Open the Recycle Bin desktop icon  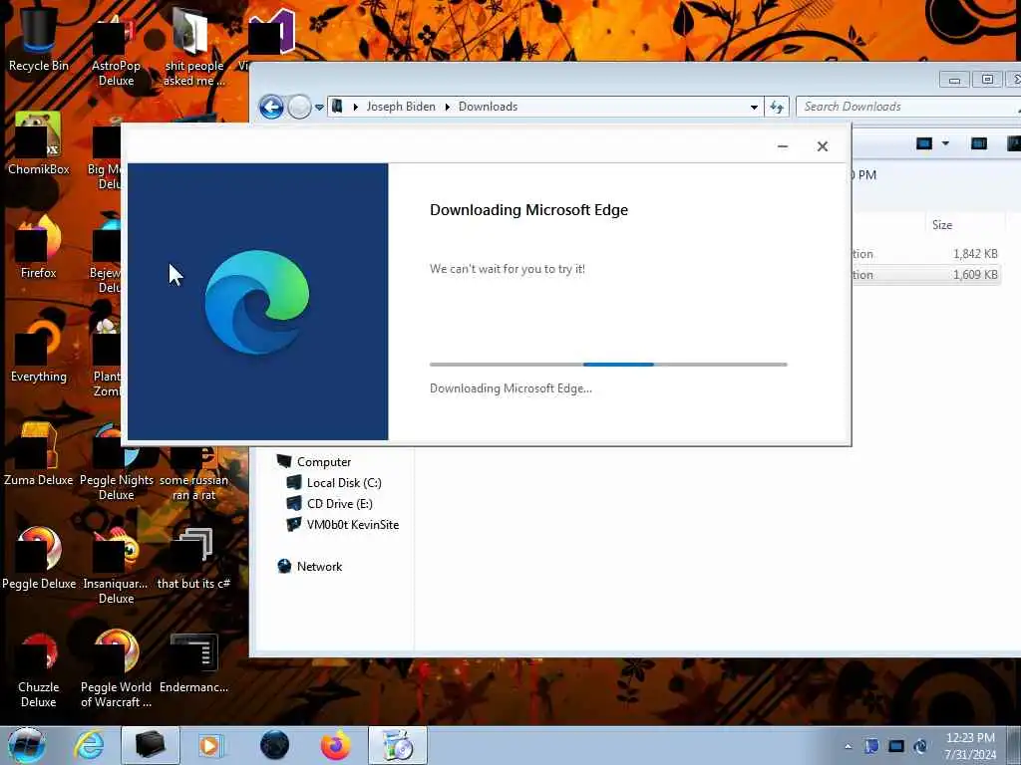pos(39,39)
